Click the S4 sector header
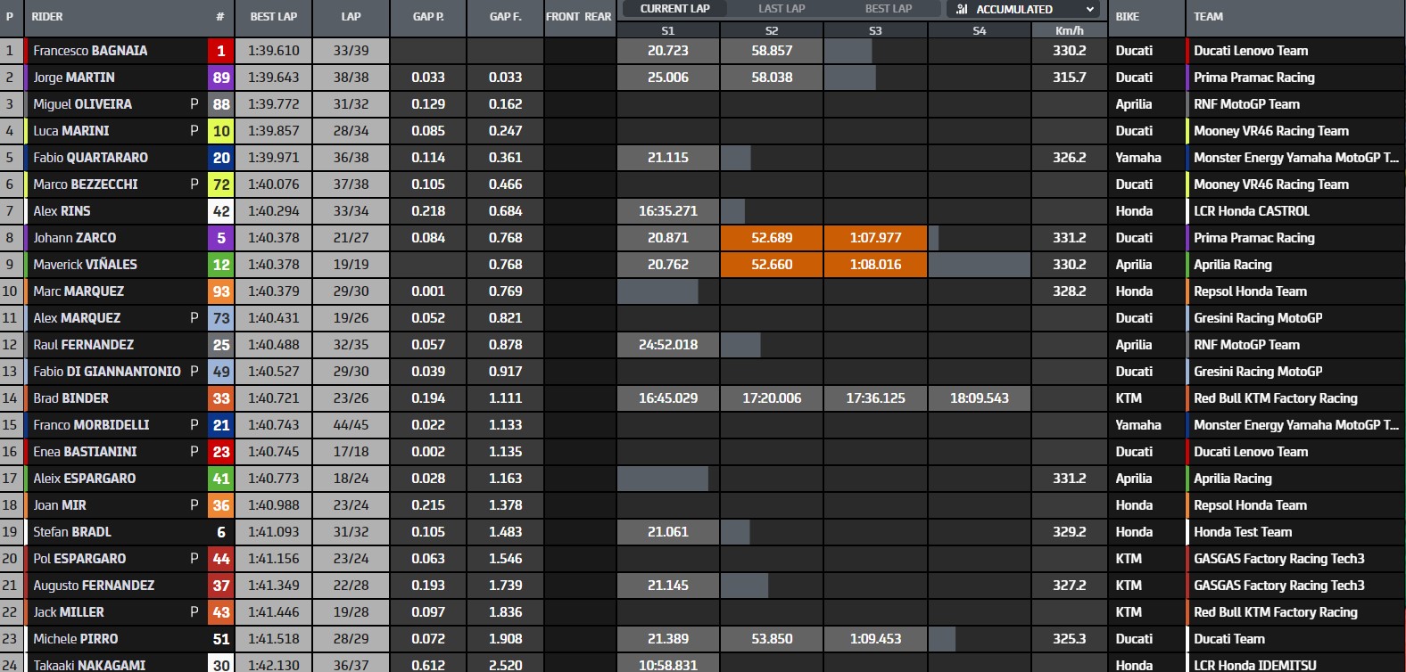This screenshot has height=672, width=1406. pyautogui.click(x=979, y=30)
